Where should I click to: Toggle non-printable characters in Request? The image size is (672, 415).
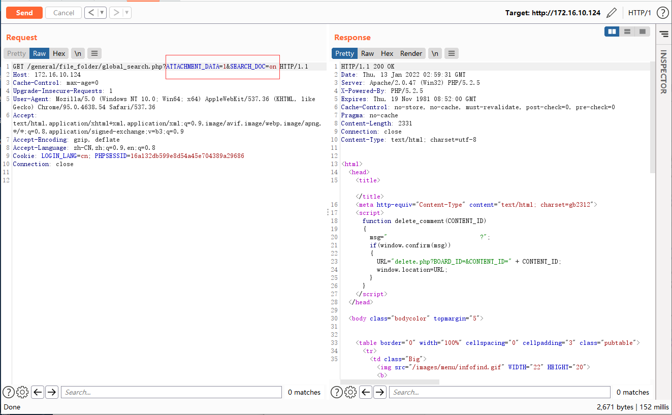pyautogui.click(x=78, y=53)
